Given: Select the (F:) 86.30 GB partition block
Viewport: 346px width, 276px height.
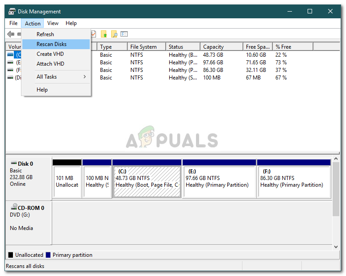Looking at the screenshot, I should tap(294, 178).
